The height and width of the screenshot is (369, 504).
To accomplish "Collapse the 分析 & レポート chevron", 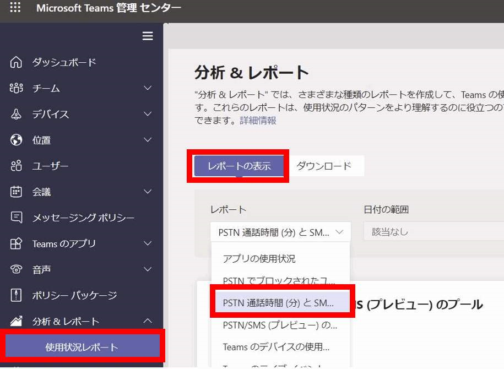I will tap(148, 321).
